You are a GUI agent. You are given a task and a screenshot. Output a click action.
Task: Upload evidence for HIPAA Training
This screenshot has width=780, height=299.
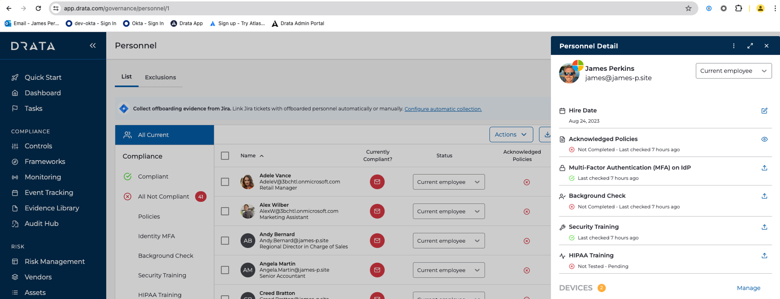pyautogui.click(x=764, y=255)
